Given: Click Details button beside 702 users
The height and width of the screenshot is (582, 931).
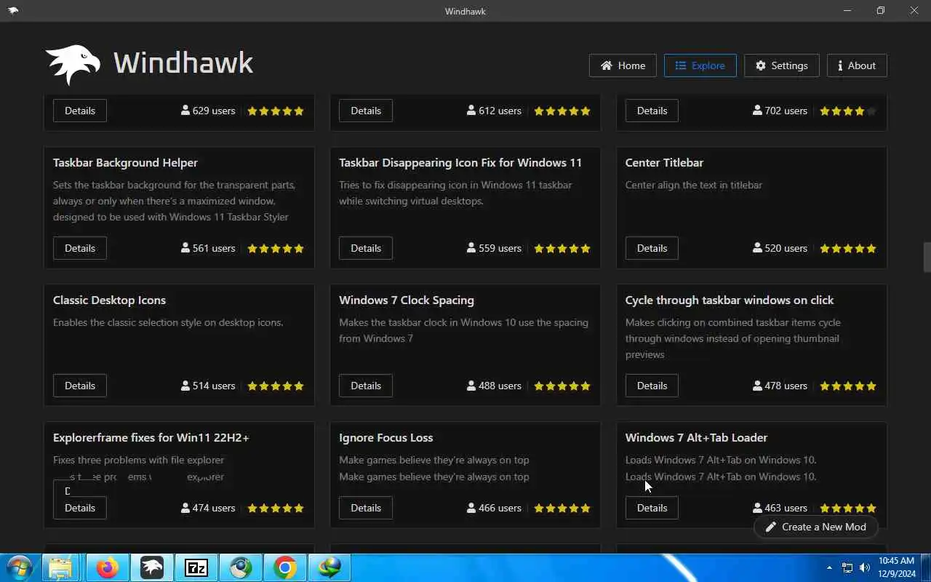Looking at the screenshot, I should pos(652,111).
